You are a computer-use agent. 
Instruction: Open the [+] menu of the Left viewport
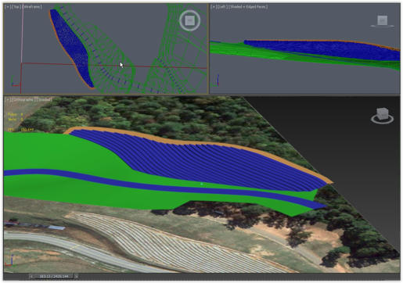(x=213, y=7)
